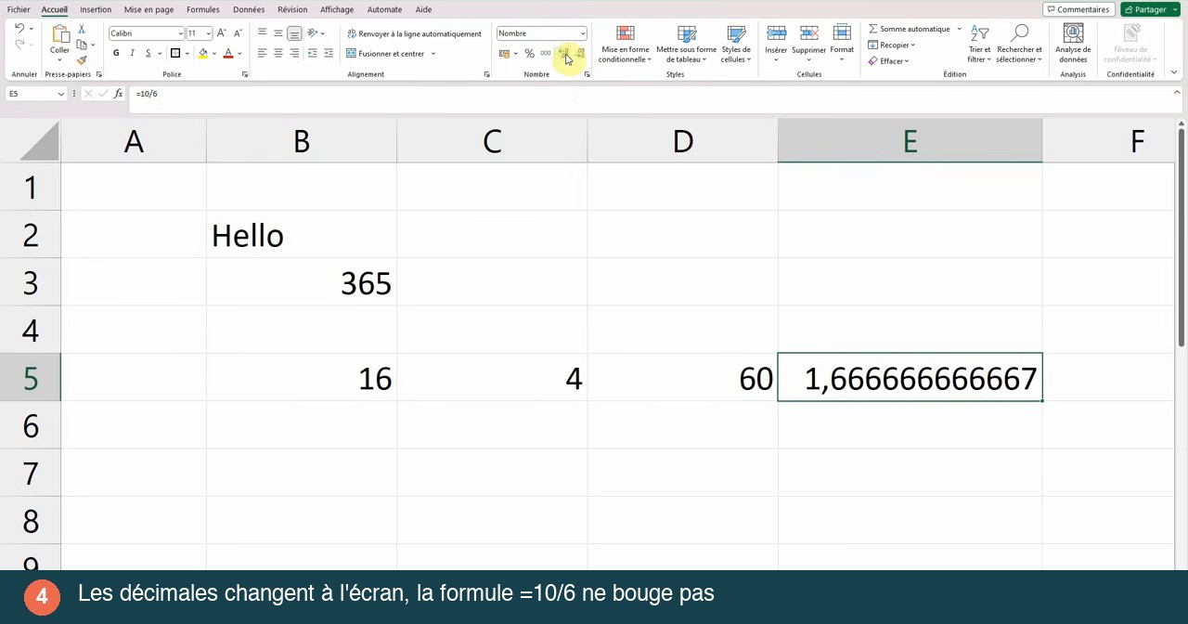Screen dimensions: 1188x624
Task: Align text to vertical middle
Action: (x=278, y=33)
